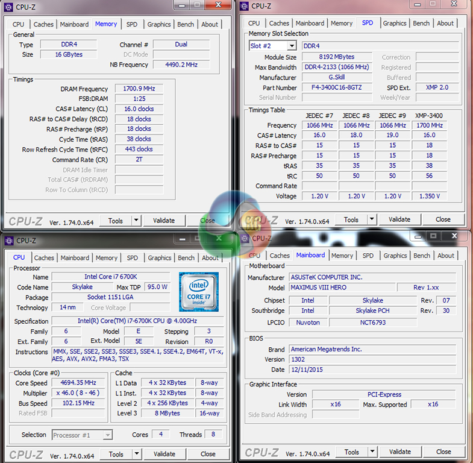
Task: Click Validate in the SPD window
Action: coord(399,219)
